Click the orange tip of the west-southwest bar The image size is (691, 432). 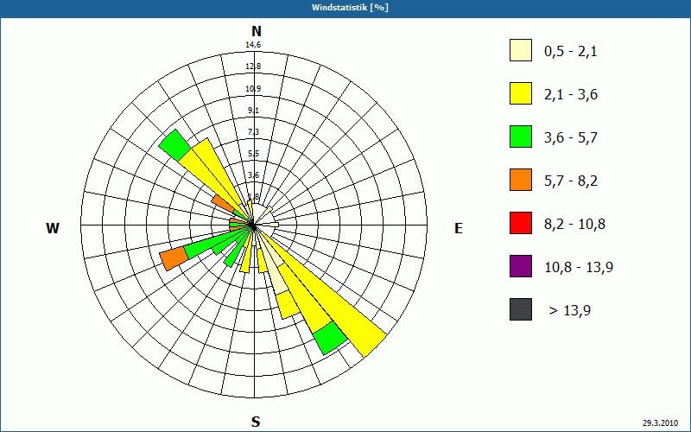(174, 258)
